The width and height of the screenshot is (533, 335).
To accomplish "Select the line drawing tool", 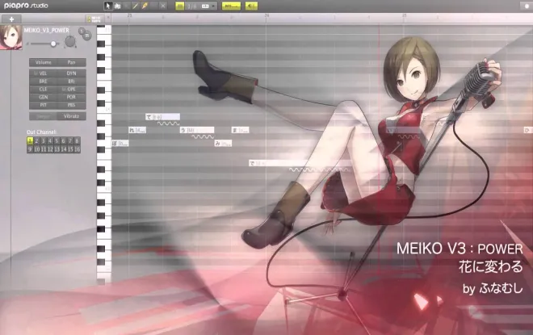I will [x=136, y=6].
